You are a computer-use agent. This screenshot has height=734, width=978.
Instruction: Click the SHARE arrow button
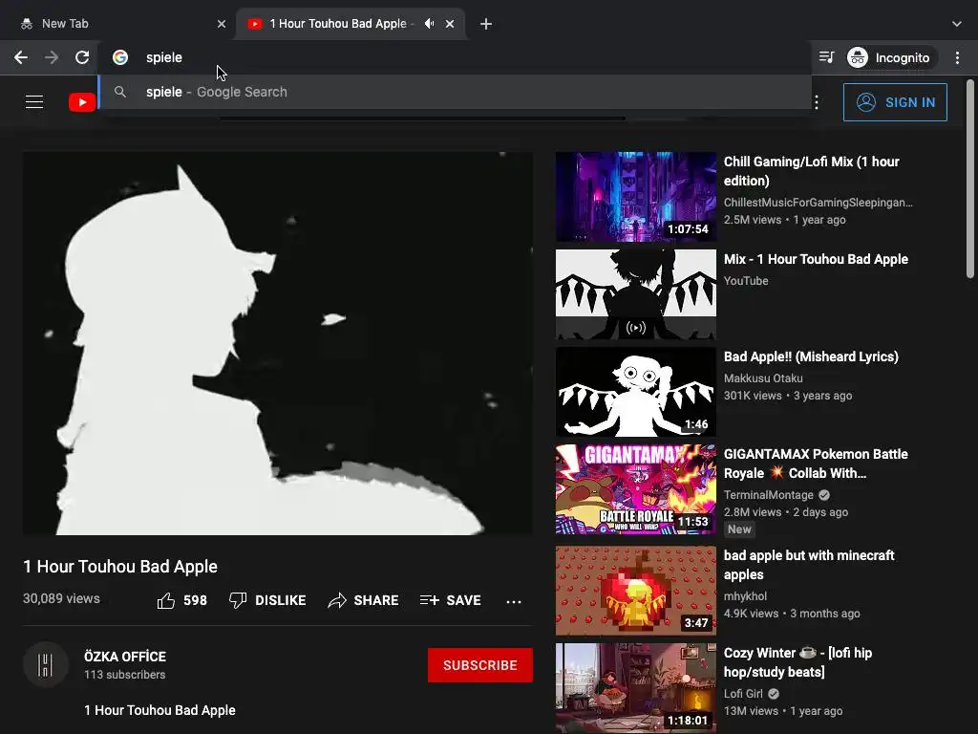[x=363, y=600]
